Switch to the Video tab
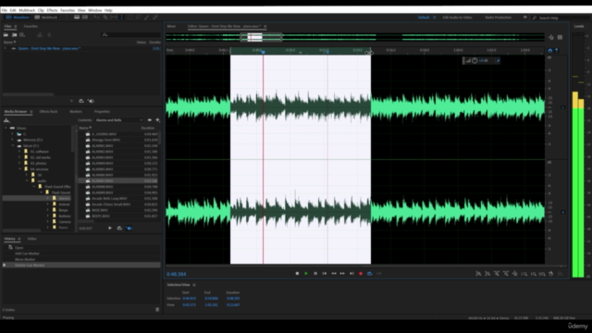The width and height of the screenshot is (592, 333). pos(31,239)
